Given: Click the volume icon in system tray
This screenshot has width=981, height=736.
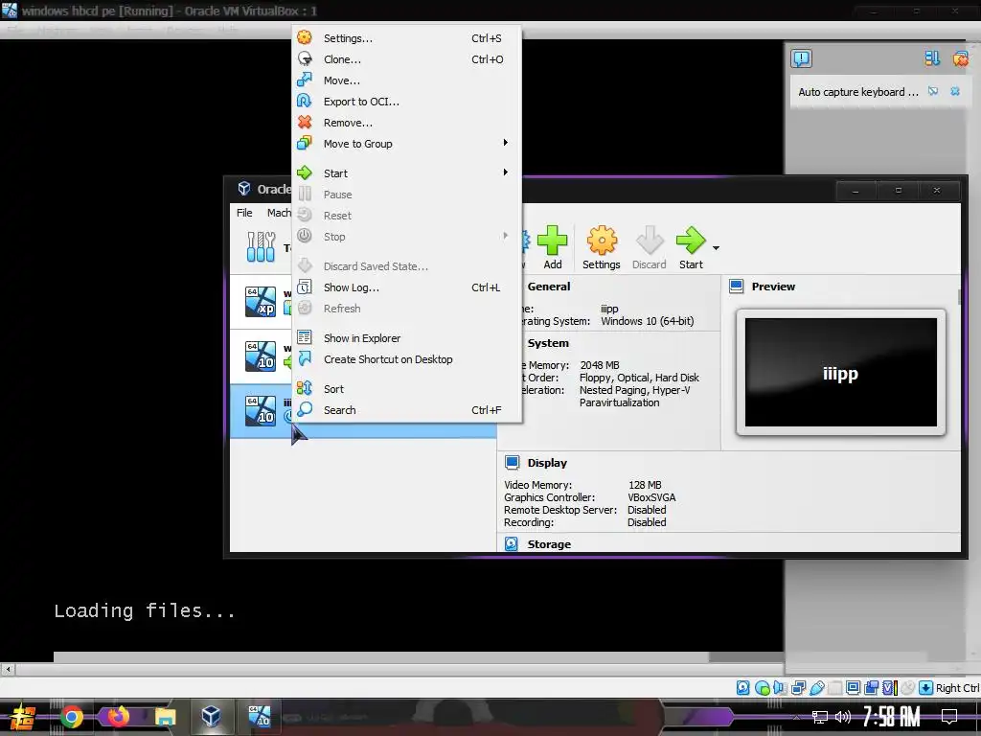Looking at the screenshot, I should click(843, 717).
